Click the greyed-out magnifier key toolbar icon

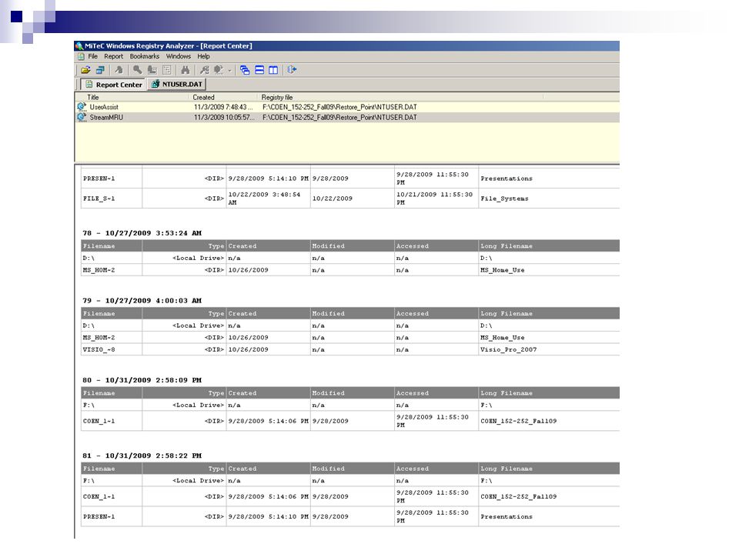point(137,70)
